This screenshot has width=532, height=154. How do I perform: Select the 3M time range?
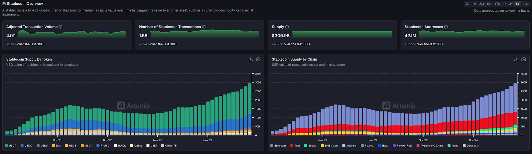[x=481, y=4]
